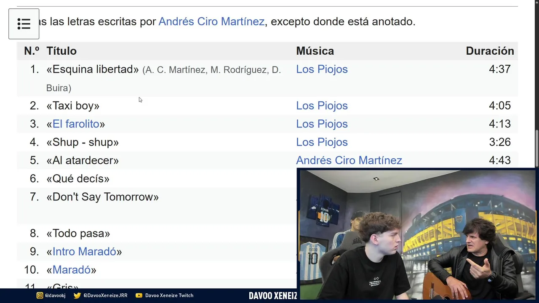Image resolution: width=539 pixels, height=303 pixels.
Task: Open the El farolito song link
Action: pos(76,124)
